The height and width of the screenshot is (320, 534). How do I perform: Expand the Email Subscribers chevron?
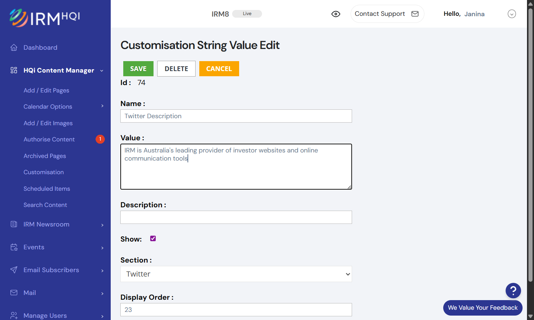click(102, 271)
